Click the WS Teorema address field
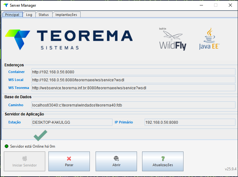The width and height of the screenshot is (238, 177). pyautogui.click(x=133, y=88)
